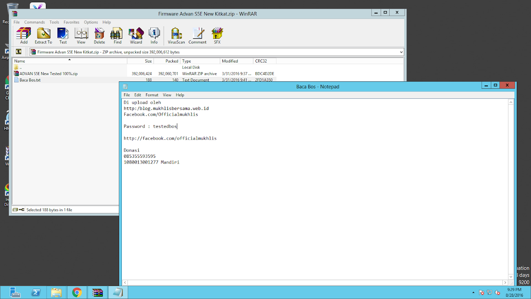Open WinRAR Commands menu
The image size is (531, 299).
coord(34,22)
